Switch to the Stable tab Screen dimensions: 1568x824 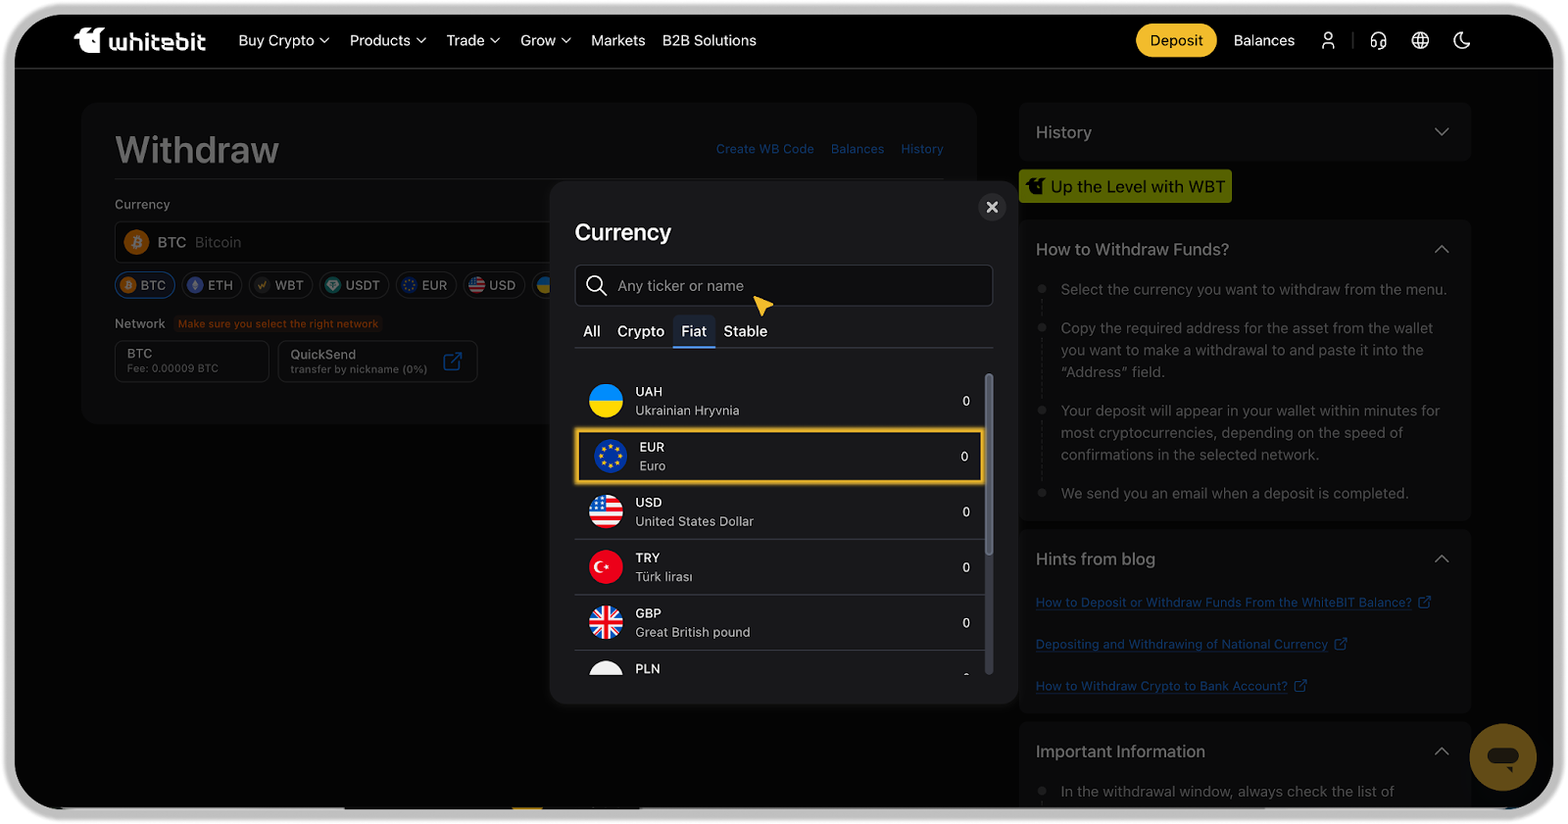[745, 331]
